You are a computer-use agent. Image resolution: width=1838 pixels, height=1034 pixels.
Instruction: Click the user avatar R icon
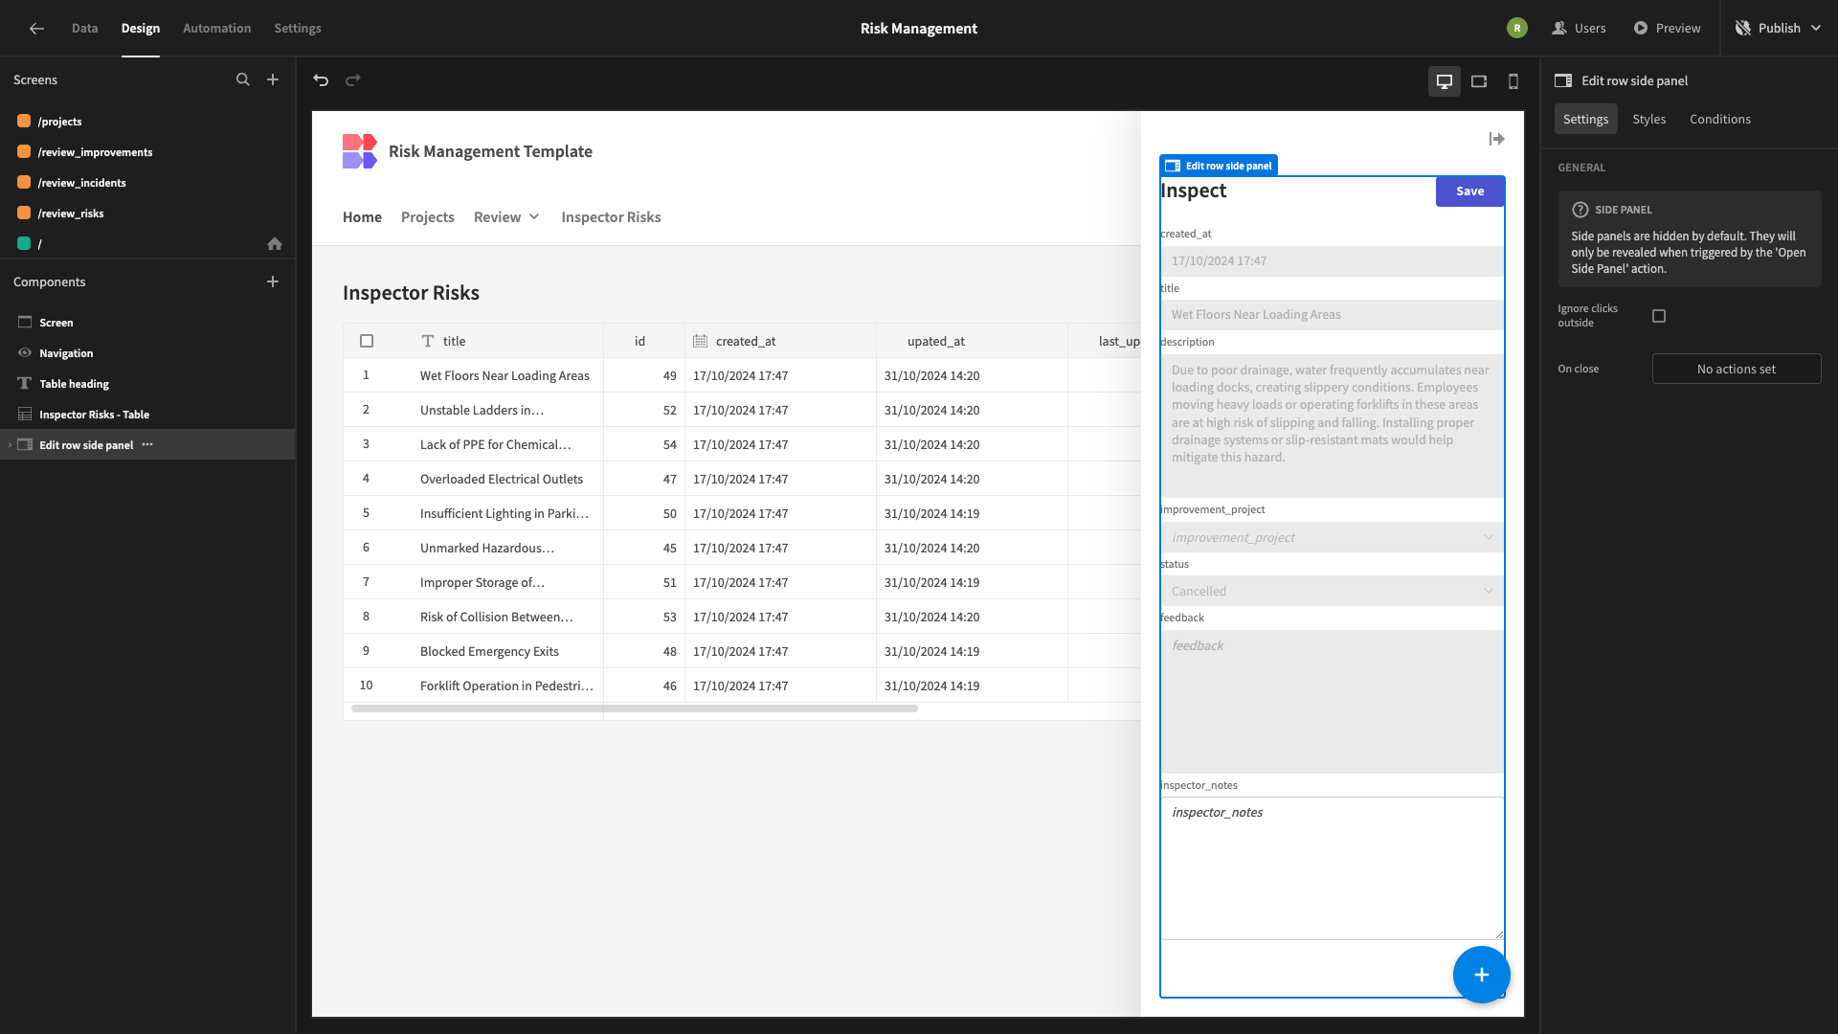point(1517,29)
